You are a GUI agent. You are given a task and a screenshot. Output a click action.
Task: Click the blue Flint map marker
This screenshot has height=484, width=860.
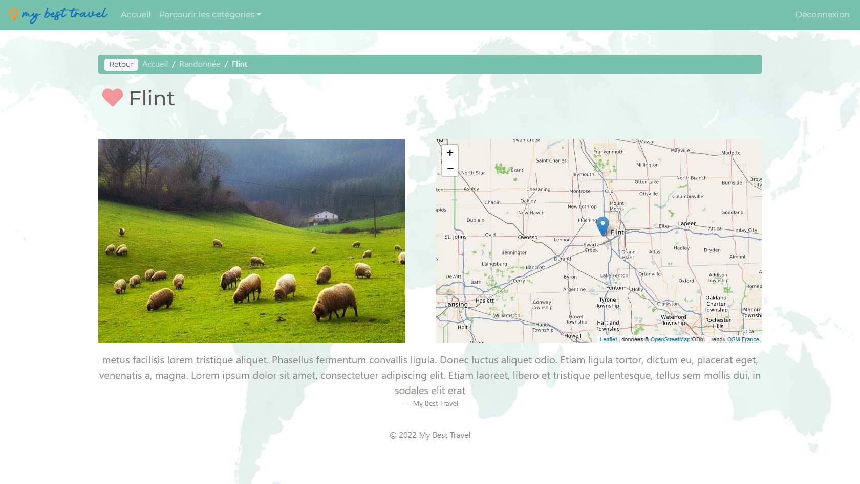point(603,225)
